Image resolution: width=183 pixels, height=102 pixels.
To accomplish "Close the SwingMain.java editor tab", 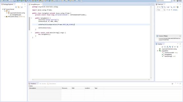I will tap(41, 4).
